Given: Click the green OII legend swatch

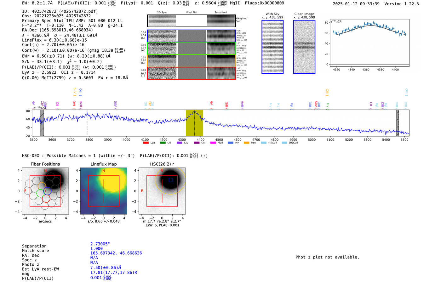Looking at the screenshot, I should click(163, 143).
